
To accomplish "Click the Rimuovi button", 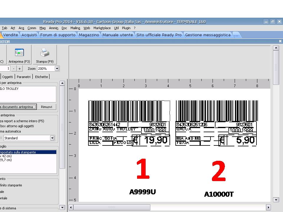I will [46, 107].
